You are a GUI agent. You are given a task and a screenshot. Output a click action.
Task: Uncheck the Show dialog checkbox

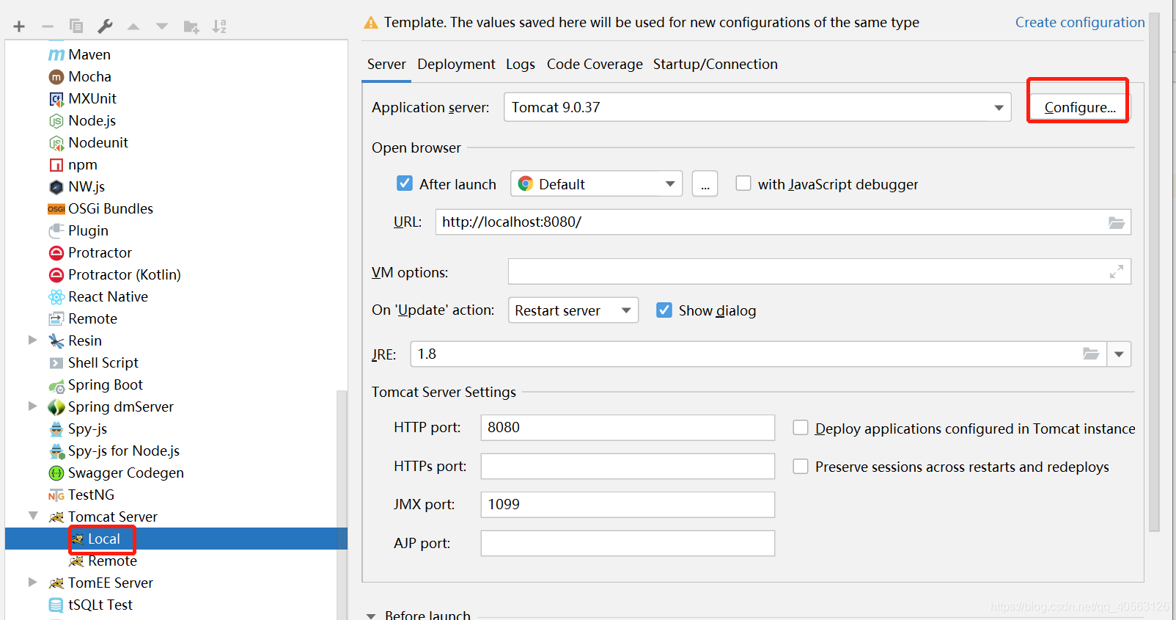pyautogui.click(x=664, y=310)
